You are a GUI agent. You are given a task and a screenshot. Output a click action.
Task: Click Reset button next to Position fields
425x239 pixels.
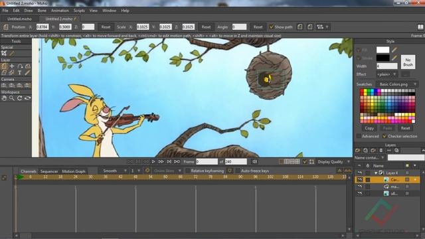[106, 27]
